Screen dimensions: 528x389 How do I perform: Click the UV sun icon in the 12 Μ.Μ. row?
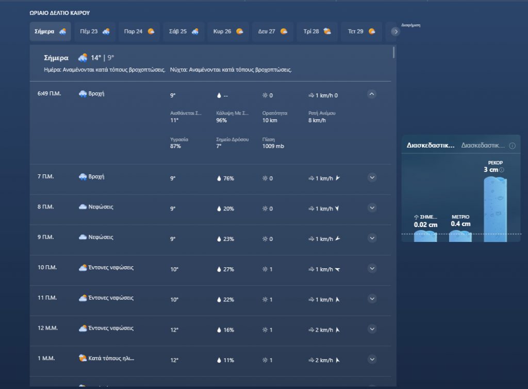[265, 330]
